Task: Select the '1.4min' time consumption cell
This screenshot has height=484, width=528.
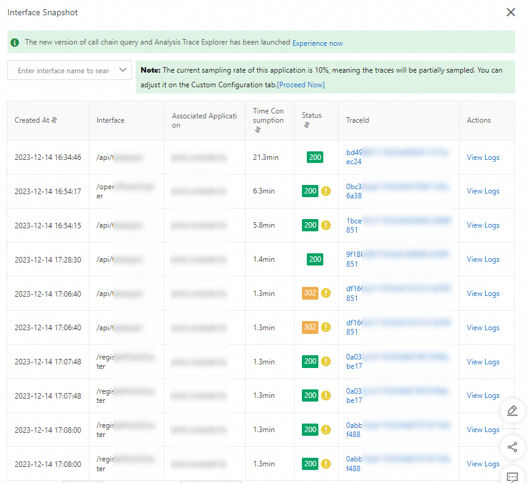Action: coord(263,259)
